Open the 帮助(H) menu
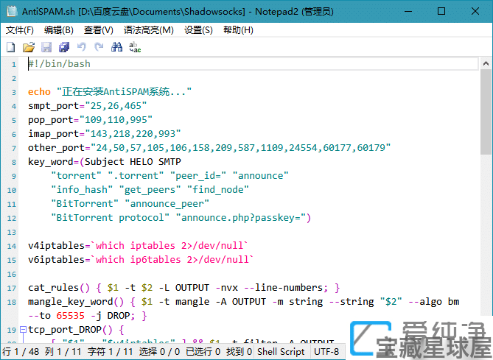493x360 pixels. tap(238, 30)
